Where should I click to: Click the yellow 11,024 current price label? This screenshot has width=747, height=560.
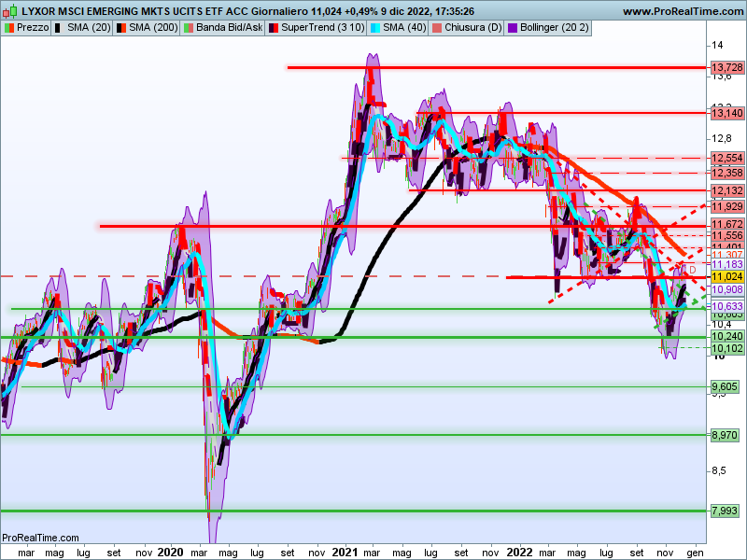727,276
